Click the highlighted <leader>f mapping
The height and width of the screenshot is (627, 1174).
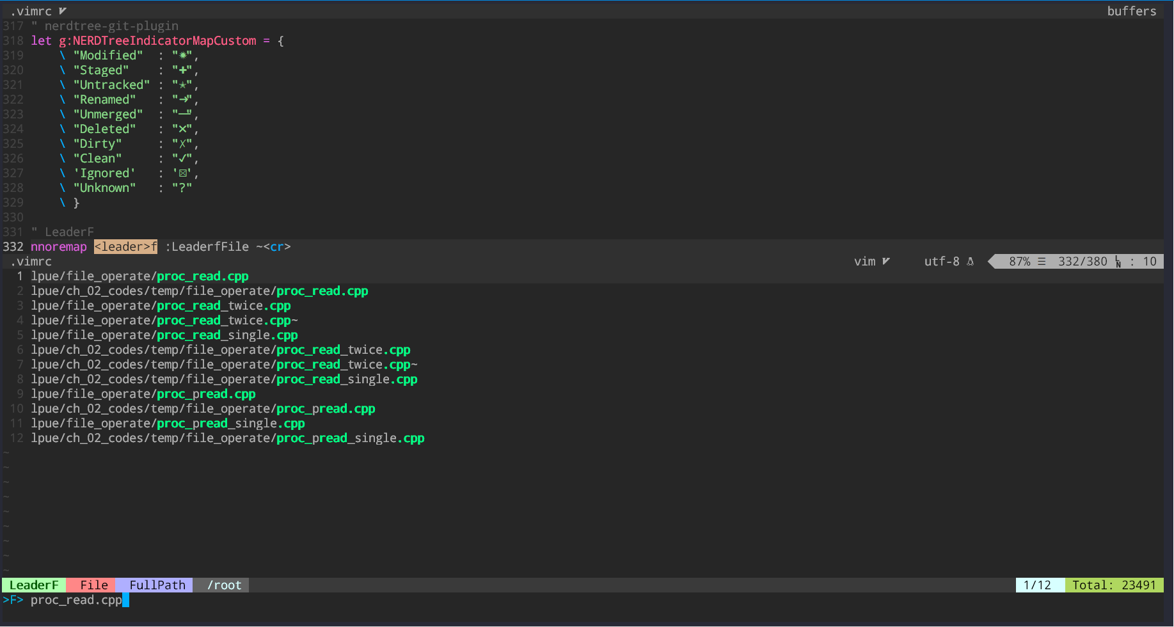point(125,246)
